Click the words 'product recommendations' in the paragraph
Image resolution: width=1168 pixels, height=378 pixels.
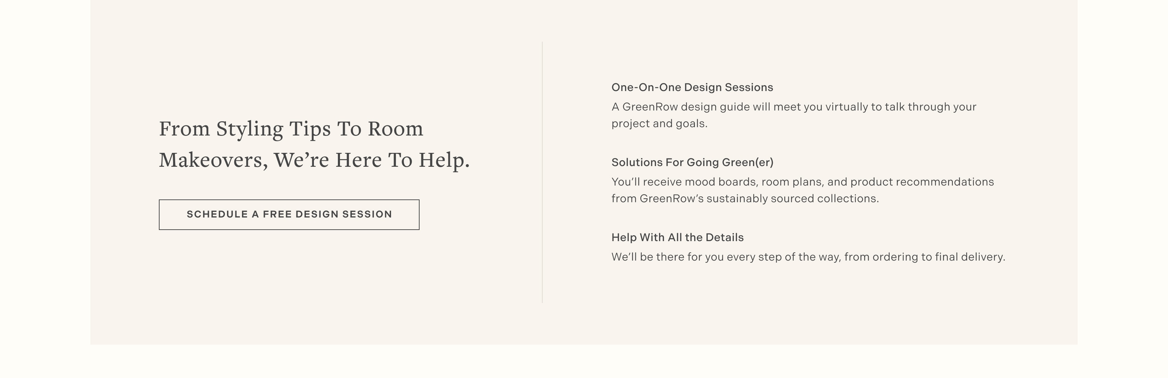click(x=922, y=182)
